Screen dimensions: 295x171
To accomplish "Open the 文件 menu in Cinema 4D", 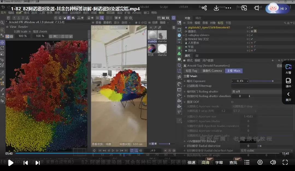I will tap(3, 13).
